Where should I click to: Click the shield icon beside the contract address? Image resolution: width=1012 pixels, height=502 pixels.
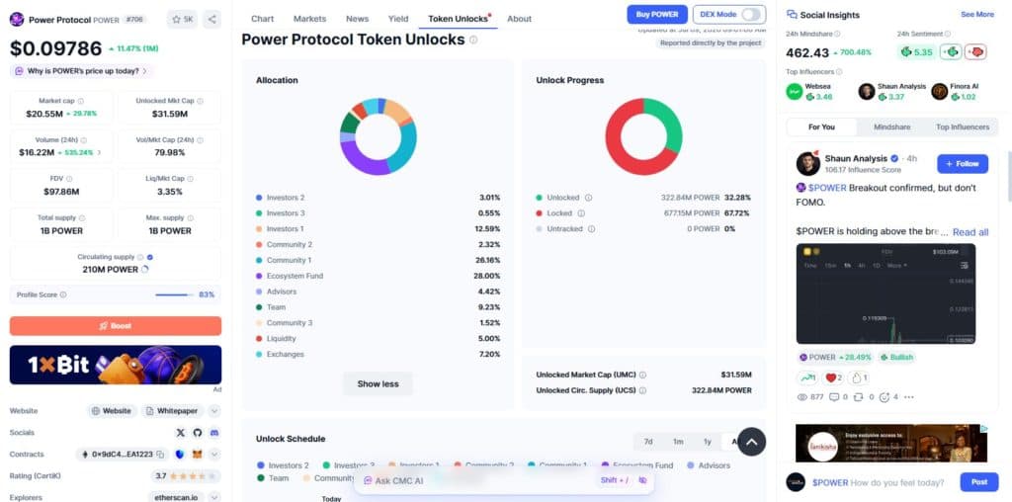[x=180, y=455]
